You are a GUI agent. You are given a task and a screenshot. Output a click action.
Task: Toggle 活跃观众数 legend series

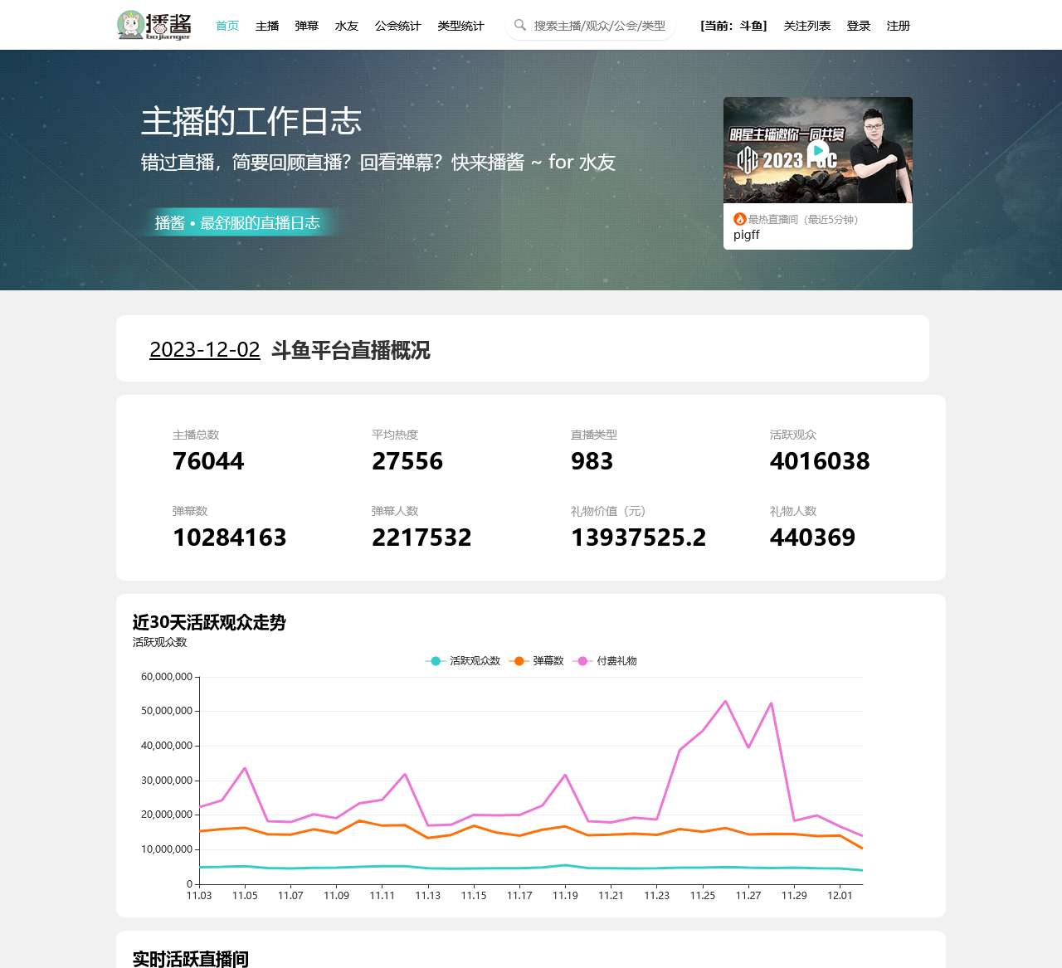463,661
